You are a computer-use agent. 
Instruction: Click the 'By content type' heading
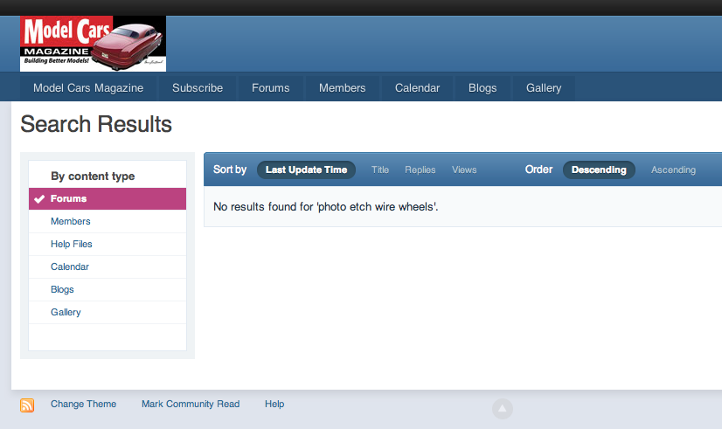tap(93, 176)
